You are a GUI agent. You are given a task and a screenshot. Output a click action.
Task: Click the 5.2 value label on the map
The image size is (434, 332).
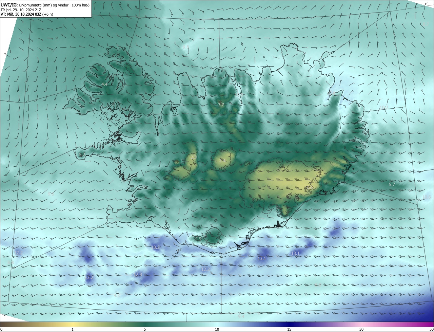82,154
